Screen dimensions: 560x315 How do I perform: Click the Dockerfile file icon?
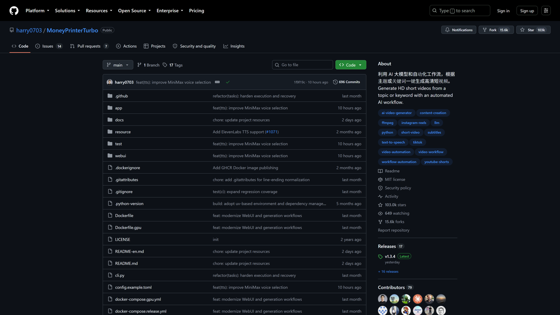(x=110, y=216)
